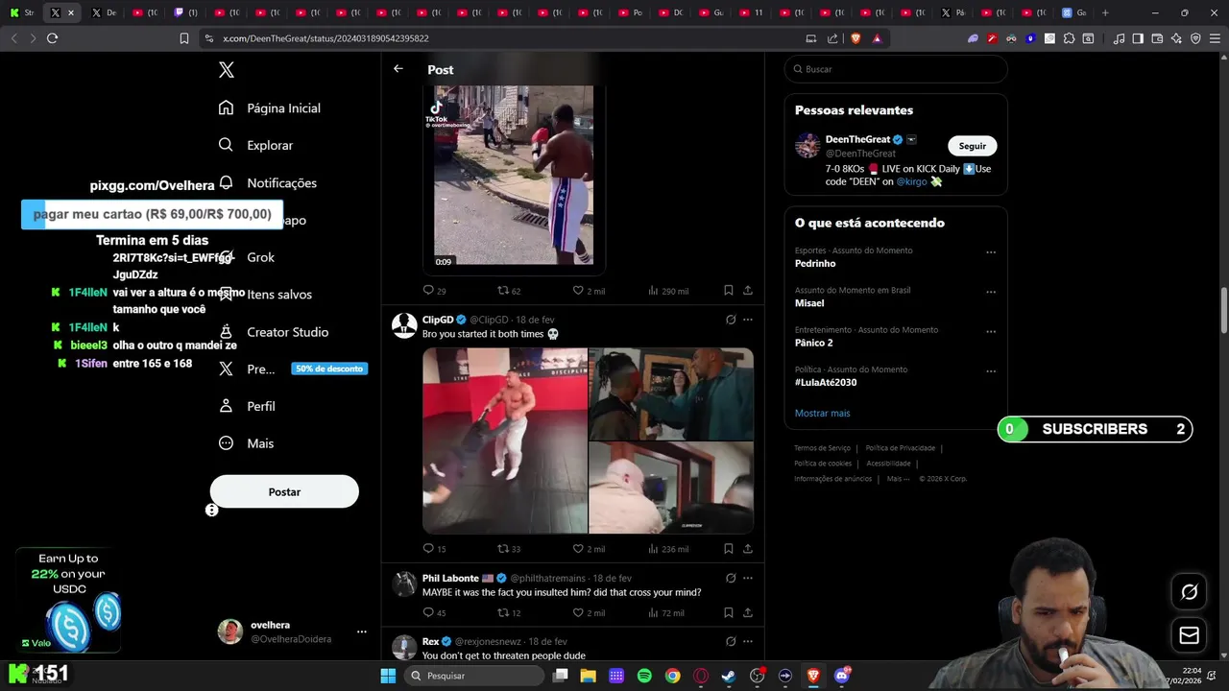Bookmark the ClipGD post
Viewport: 1229px width, 691px height.
click(x=729, y=549)
